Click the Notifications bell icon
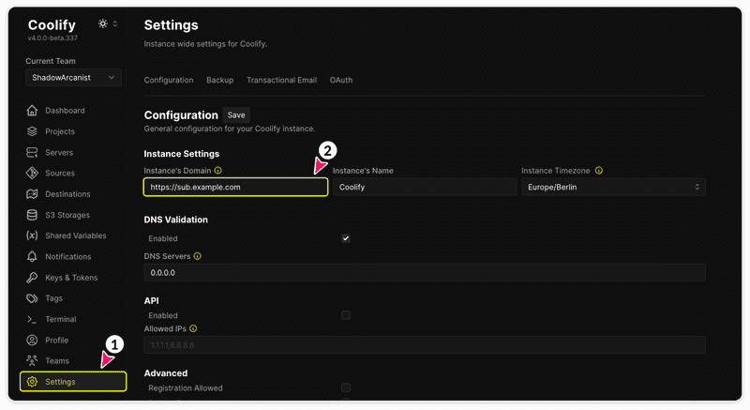 (32, 256)
